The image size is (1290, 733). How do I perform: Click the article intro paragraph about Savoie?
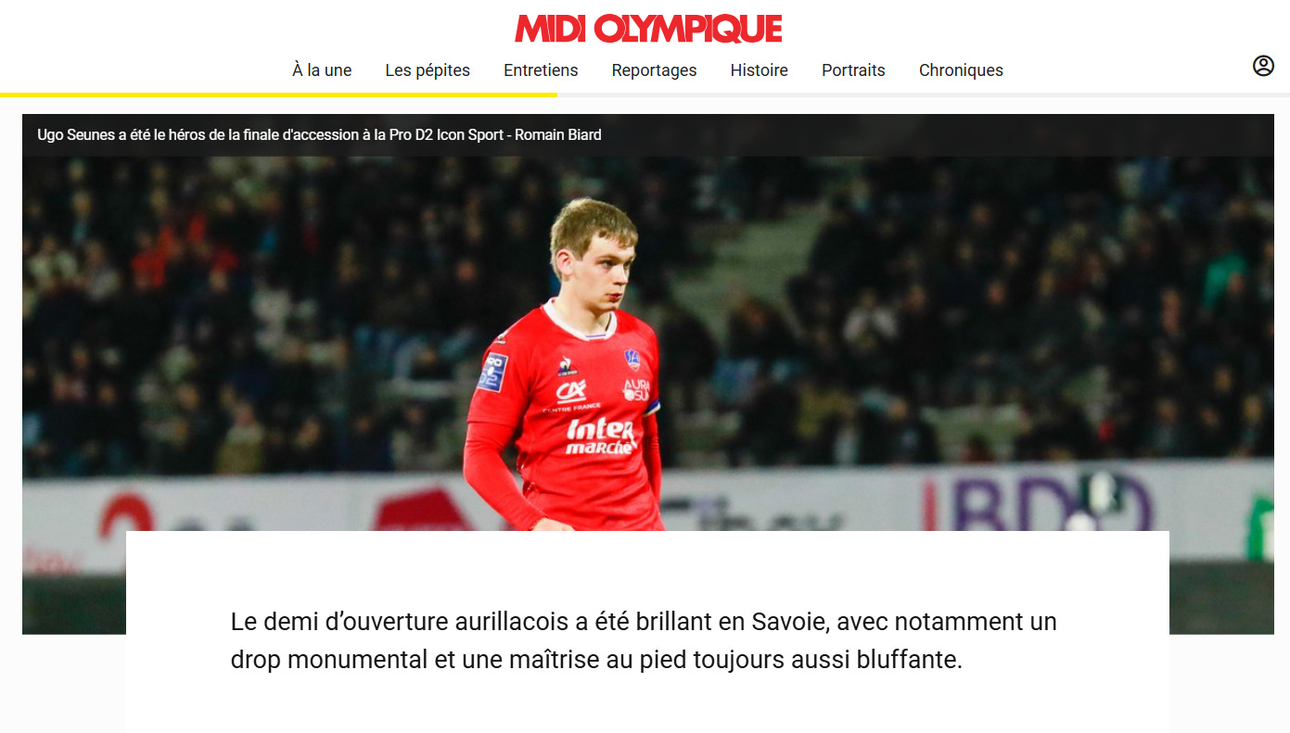[x=644, y=640]
